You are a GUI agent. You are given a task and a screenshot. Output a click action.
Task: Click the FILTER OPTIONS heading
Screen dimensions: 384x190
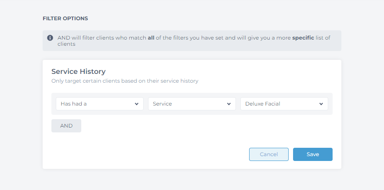click(65, 18)
